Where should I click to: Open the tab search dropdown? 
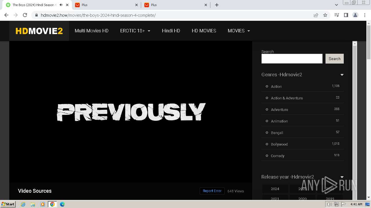click(x=337, y=5)
